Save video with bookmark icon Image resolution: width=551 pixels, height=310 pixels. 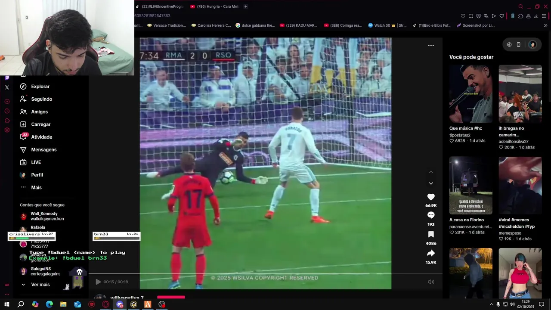point(431,234)
